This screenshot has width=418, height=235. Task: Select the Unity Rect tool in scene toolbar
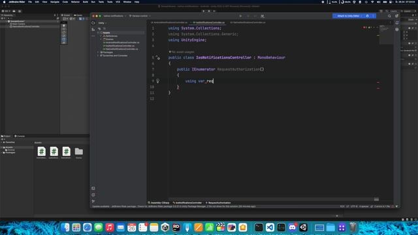pyautogui.click(x=64, y=39)
